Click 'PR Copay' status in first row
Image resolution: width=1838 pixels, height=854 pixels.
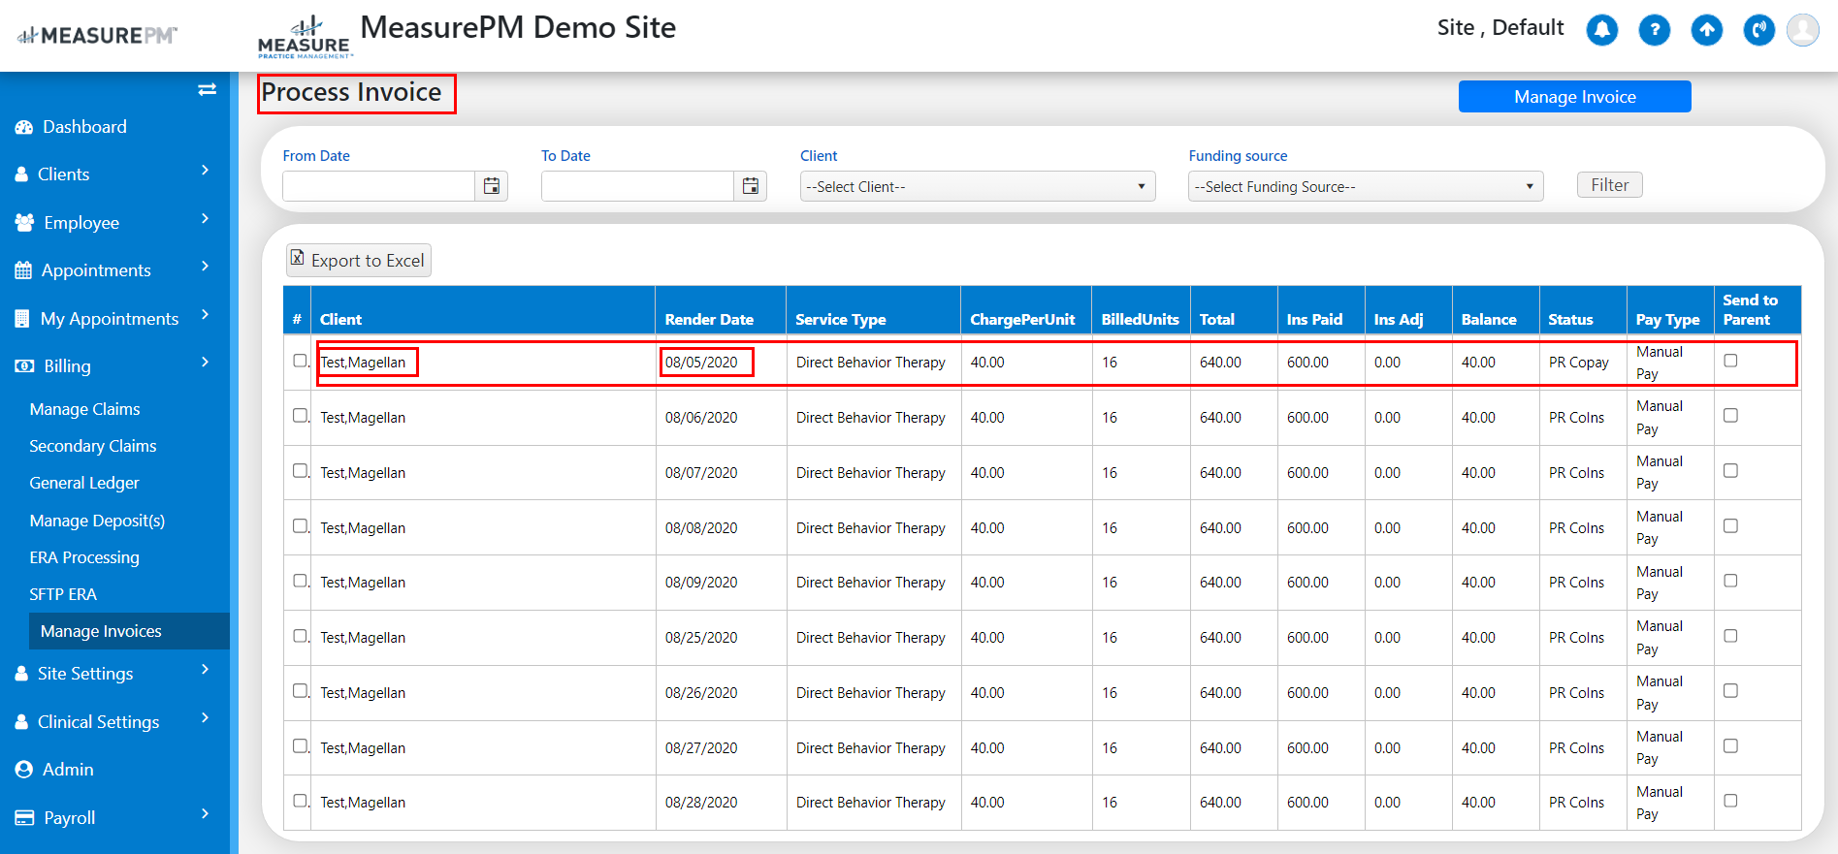pyautogui.click(x=1579, y=363)
